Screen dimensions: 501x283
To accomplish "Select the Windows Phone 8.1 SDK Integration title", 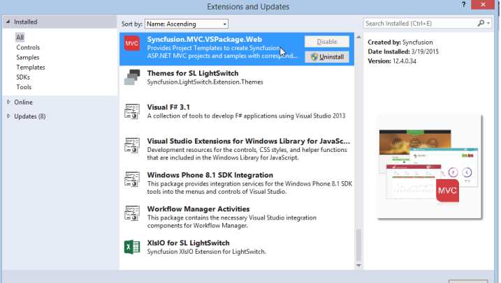I will [x=210, y=175].
